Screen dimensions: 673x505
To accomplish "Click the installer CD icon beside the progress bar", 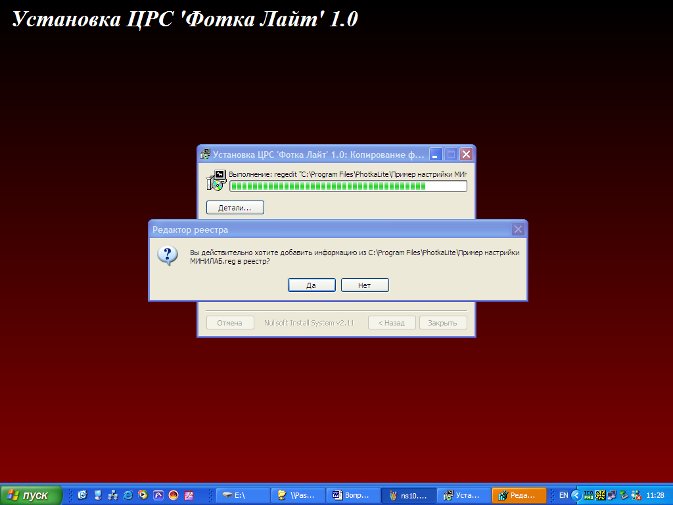I will point(216,180).
